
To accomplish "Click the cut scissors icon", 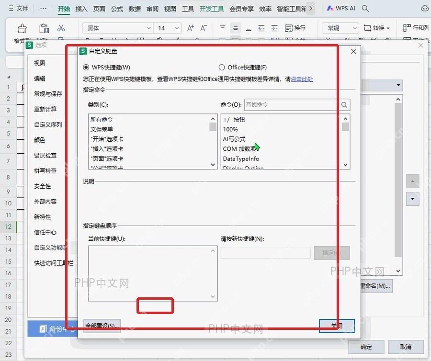I will 61,28.
